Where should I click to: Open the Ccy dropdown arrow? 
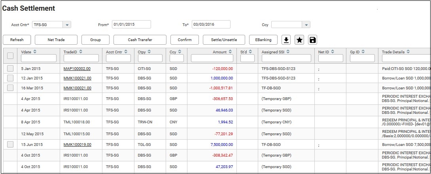306,25
